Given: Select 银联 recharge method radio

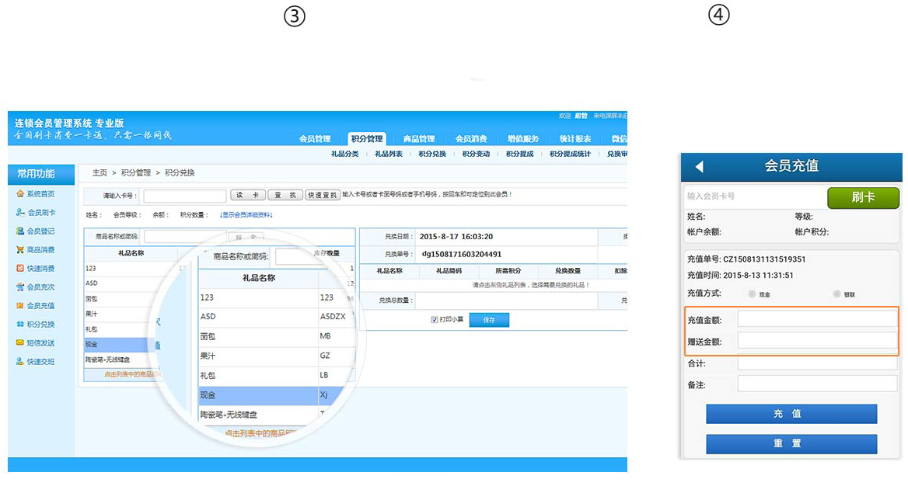Looking at the screenshot, I should (x=836, y=294).
